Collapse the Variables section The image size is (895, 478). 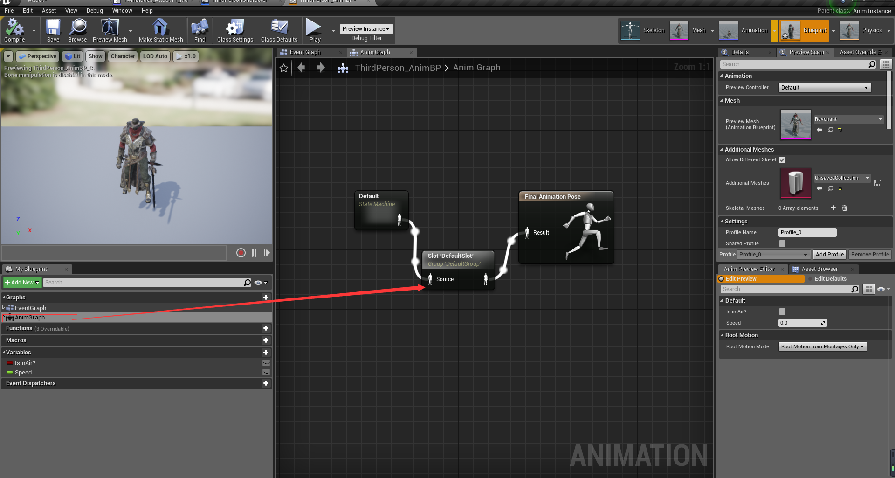click(4, 352)
